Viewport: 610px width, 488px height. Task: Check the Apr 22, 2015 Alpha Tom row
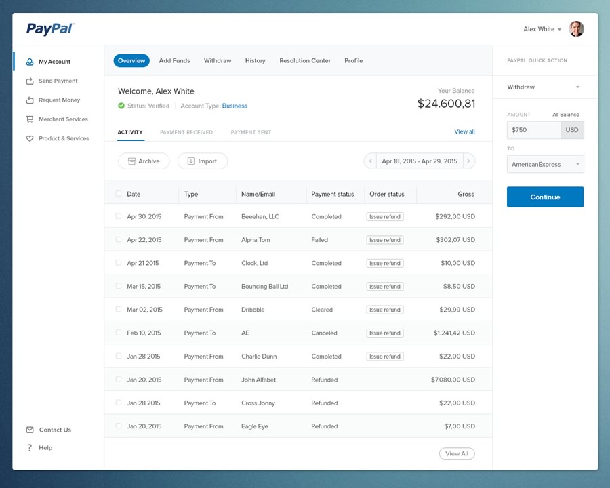(x=119, y=239)
